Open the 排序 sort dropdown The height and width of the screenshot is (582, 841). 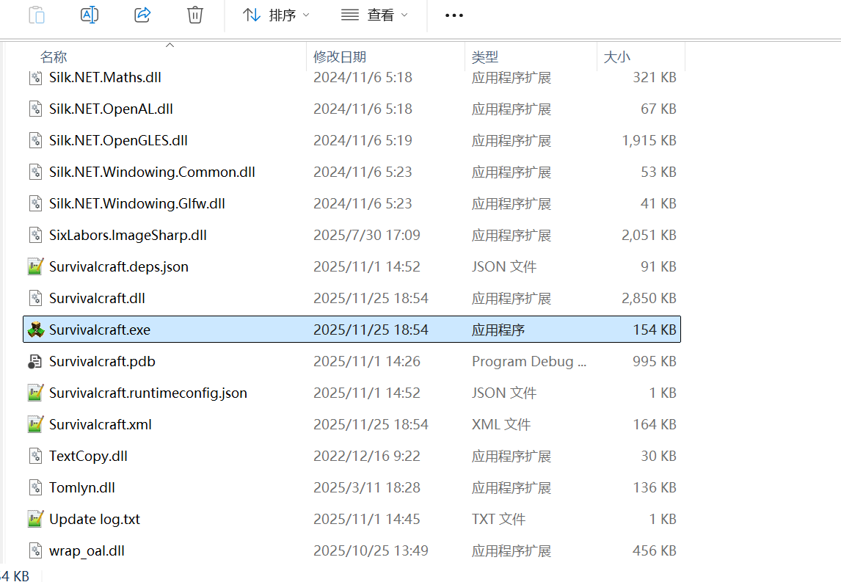(x=276, y=15)
